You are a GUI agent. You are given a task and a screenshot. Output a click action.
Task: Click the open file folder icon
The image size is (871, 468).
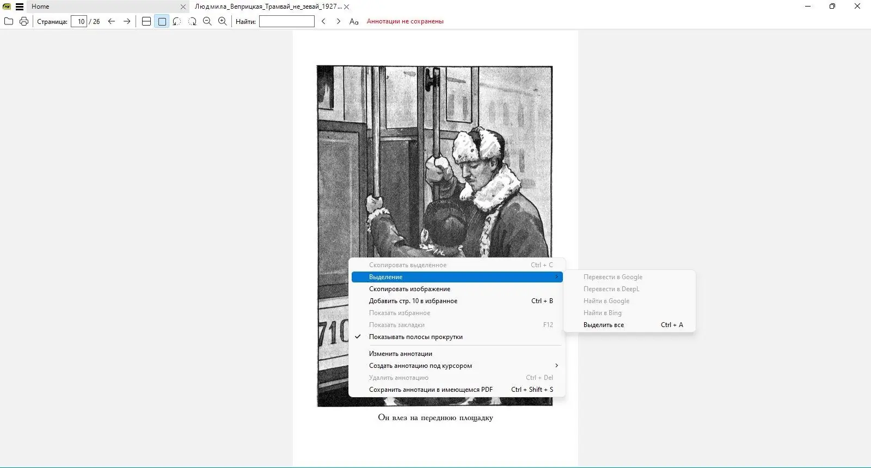pos(9,21)
